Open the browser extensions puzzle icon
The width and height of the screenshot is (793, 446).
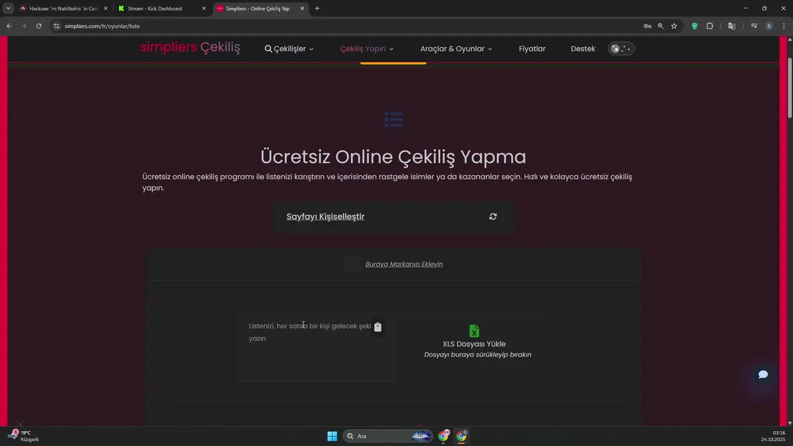point(710,26)
